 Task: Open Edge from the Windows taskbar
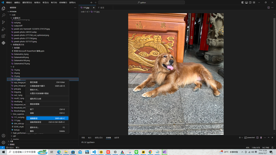tap(59, 152)
